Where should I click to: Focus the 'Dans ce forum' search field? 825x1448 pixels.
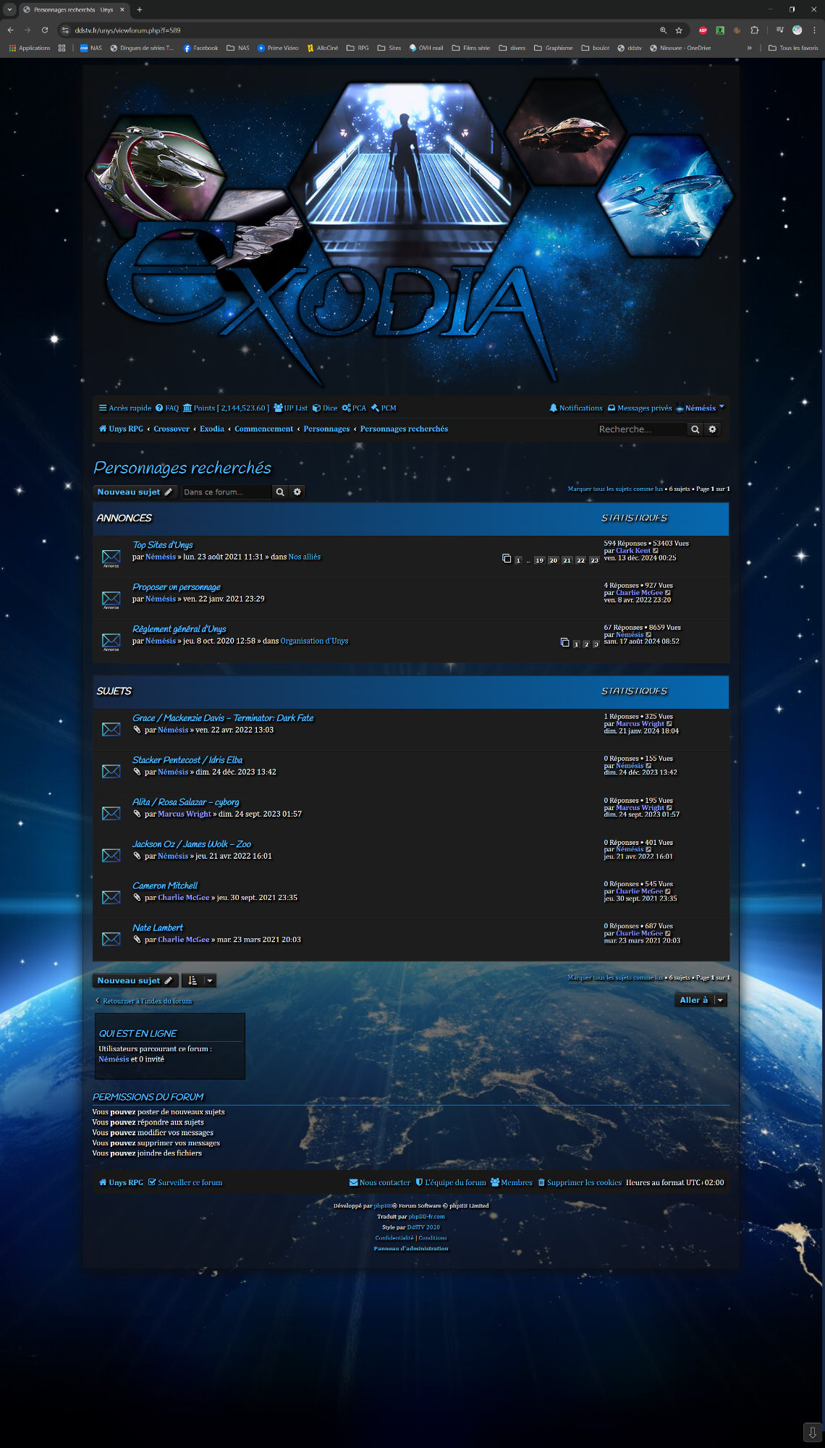[227, 492]
